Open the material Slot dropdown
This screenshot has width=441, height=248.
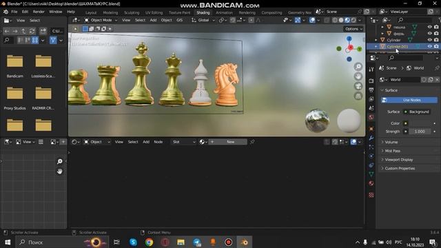click(x=184, y=142)
